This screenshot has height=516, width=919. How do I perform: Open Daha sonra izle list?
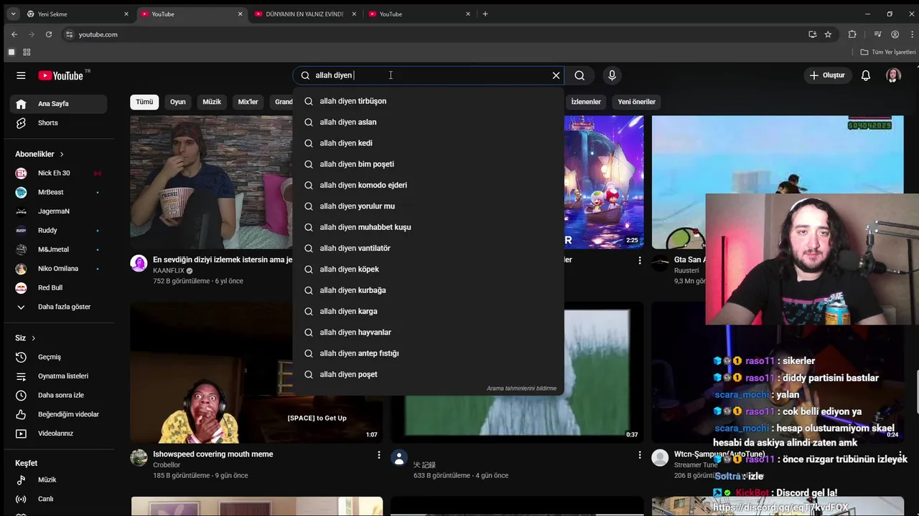[58, 395]
